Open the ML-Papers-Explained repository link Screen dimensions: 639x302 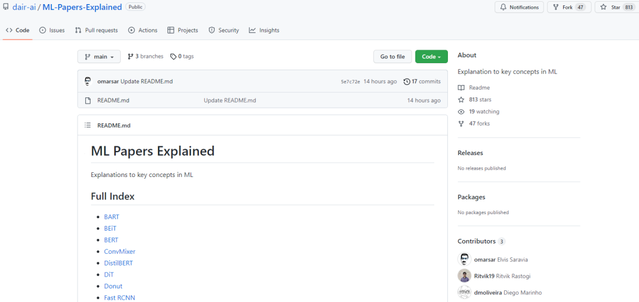[x=82, y=7]
